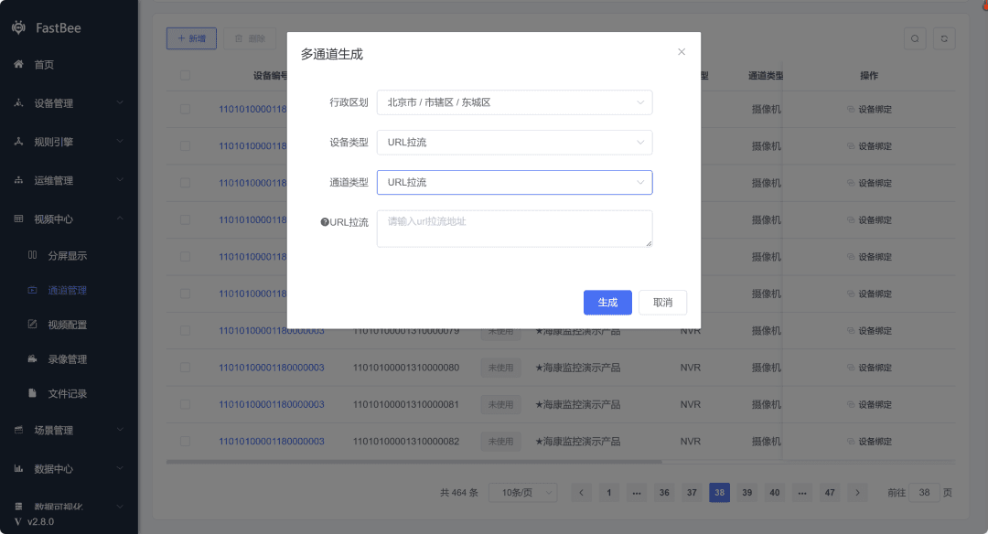988x534 pixels.
Task: Open 通道管理 submenu item
Action: click(69, 290)
